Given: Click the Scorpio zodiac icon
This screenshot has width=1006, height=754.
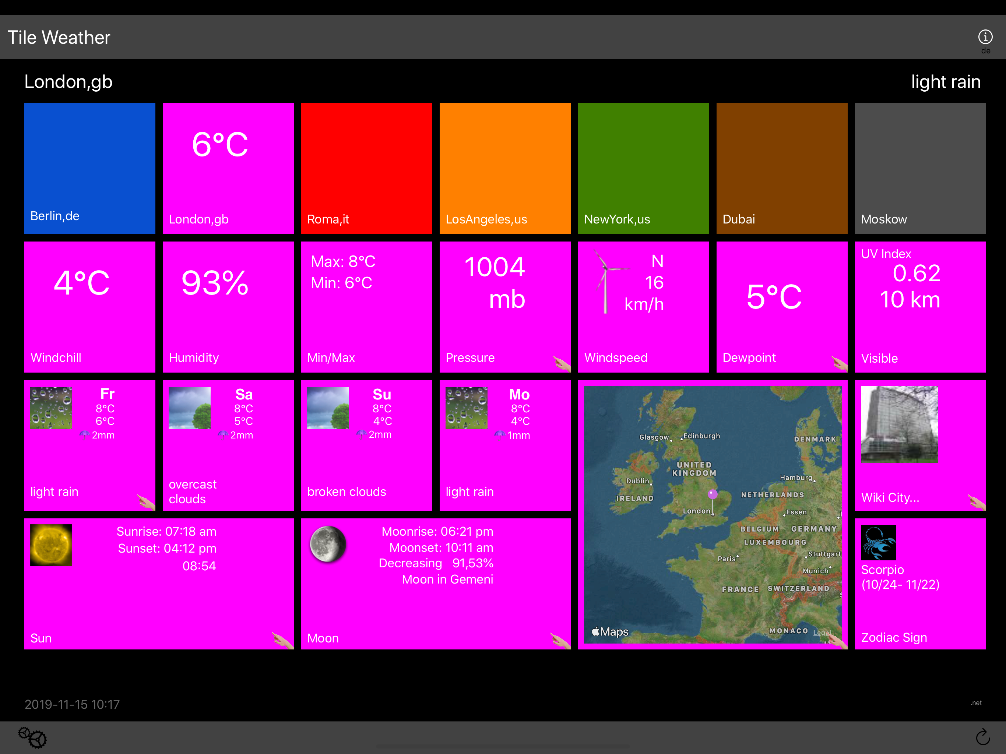Looking at the screenshot, I should (x=878, y=543).
